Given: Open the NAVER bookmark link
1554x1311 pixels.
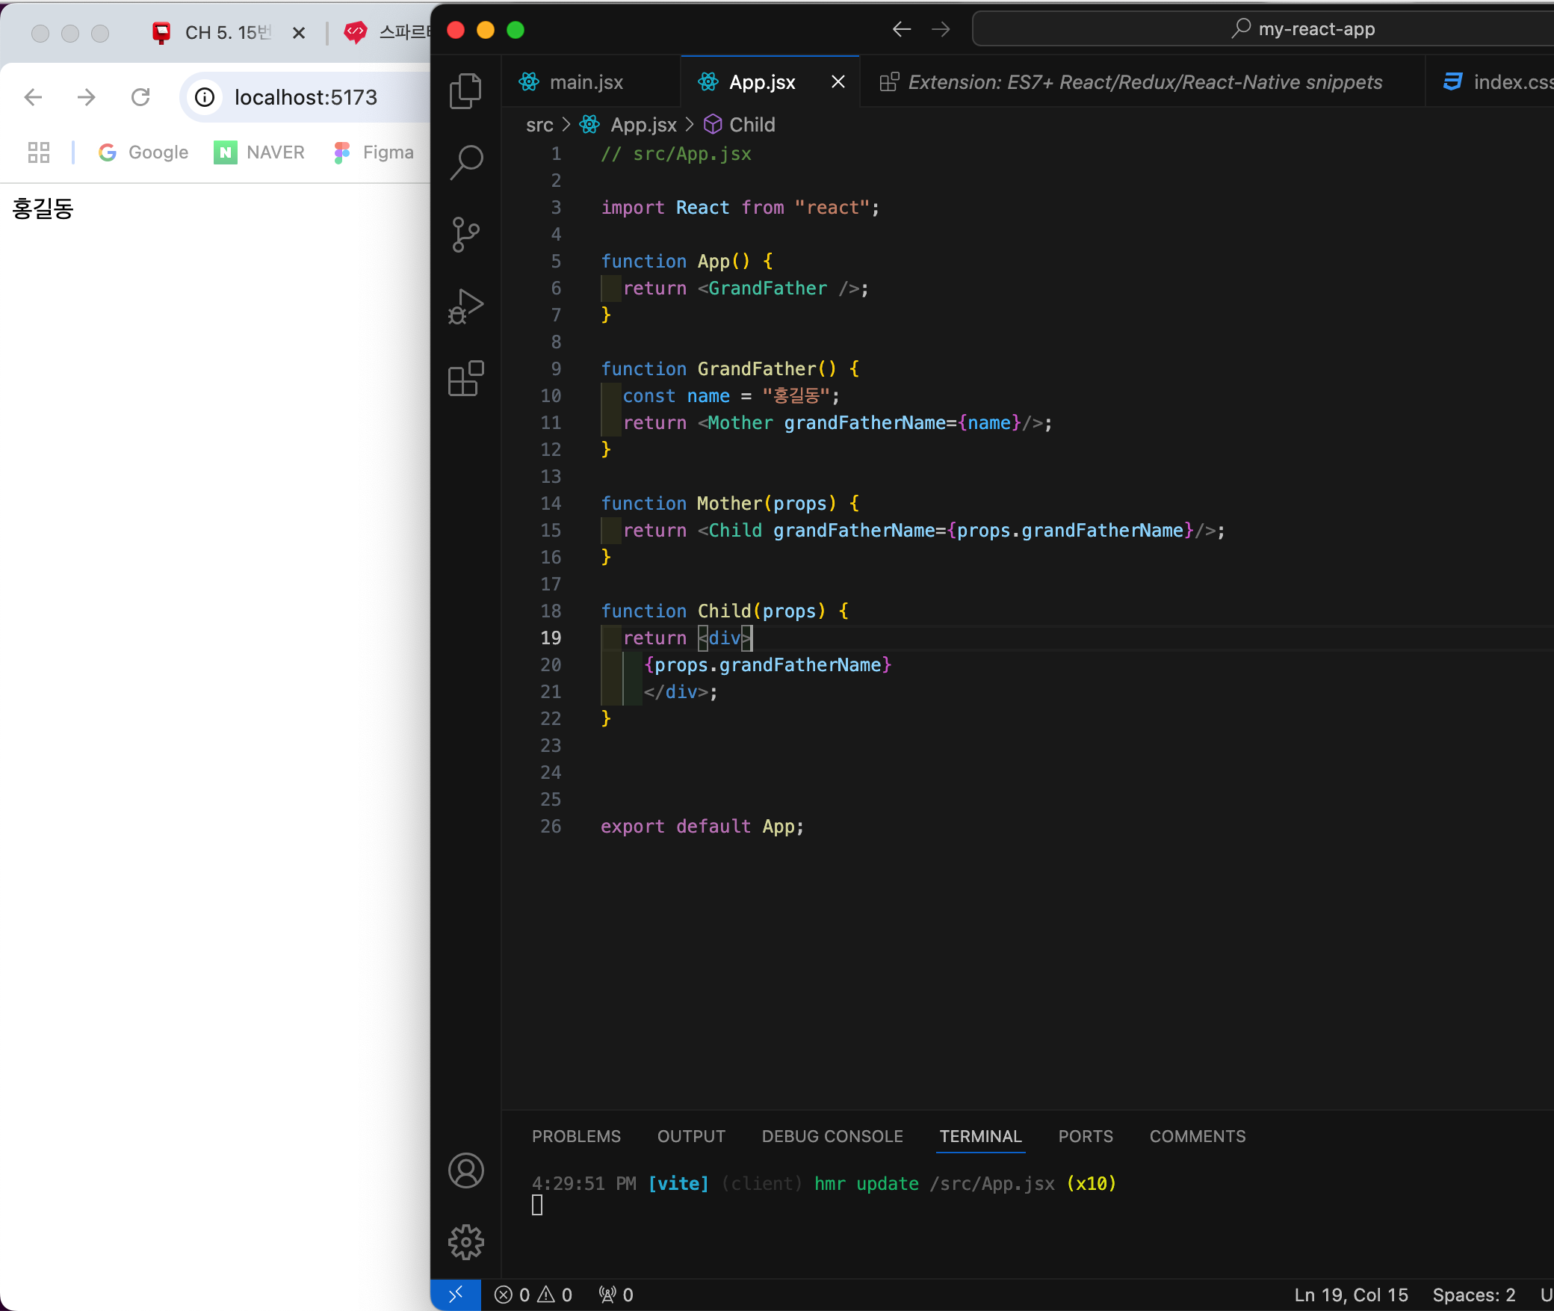Looking at the screenshot, I should [x=260, y=152].
